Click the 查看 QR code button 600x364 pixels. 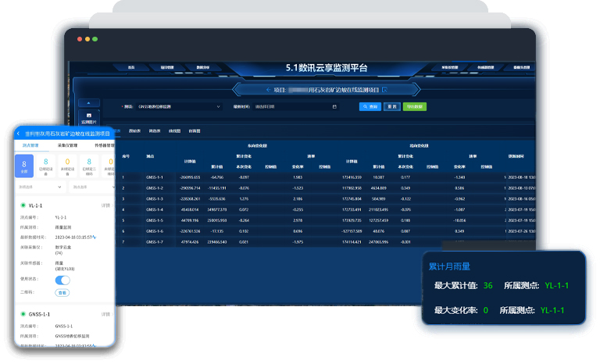[x=62, y=293]
